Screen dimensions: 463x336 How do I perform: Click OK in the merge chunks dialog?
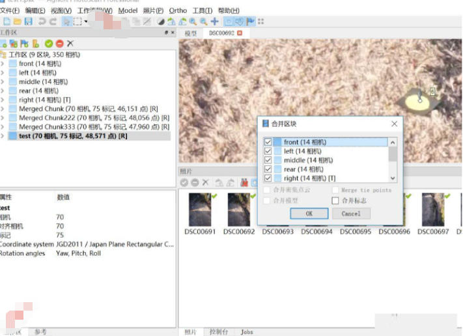pyautogui.click(x=309, y=214)
